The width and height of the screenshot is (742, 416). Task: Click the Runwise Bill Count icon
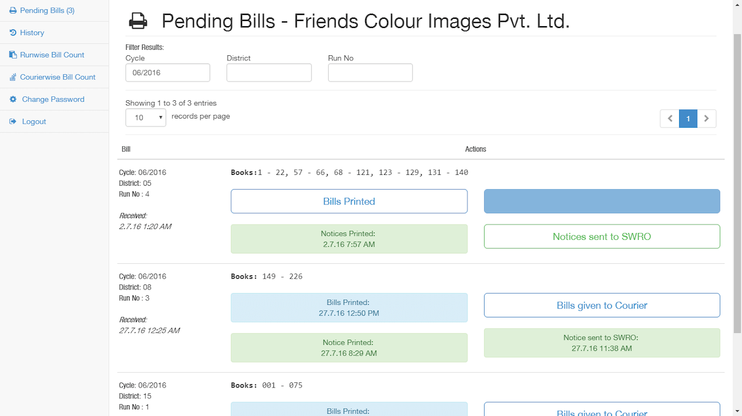(x=13, y=55)
